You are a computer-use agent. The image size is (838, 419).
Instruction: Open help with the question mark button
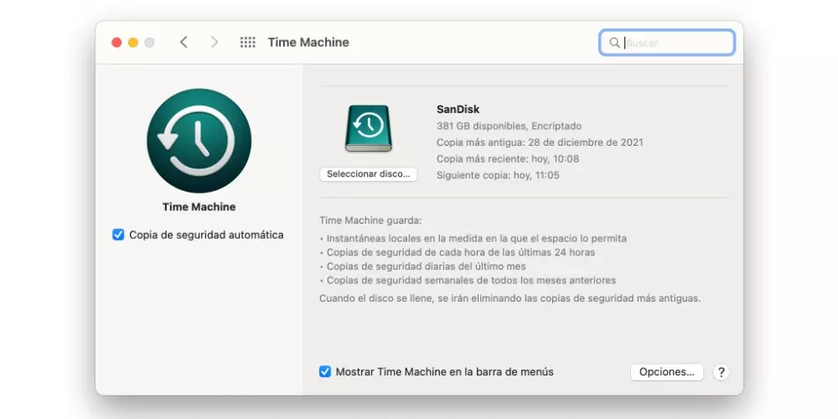721,372
